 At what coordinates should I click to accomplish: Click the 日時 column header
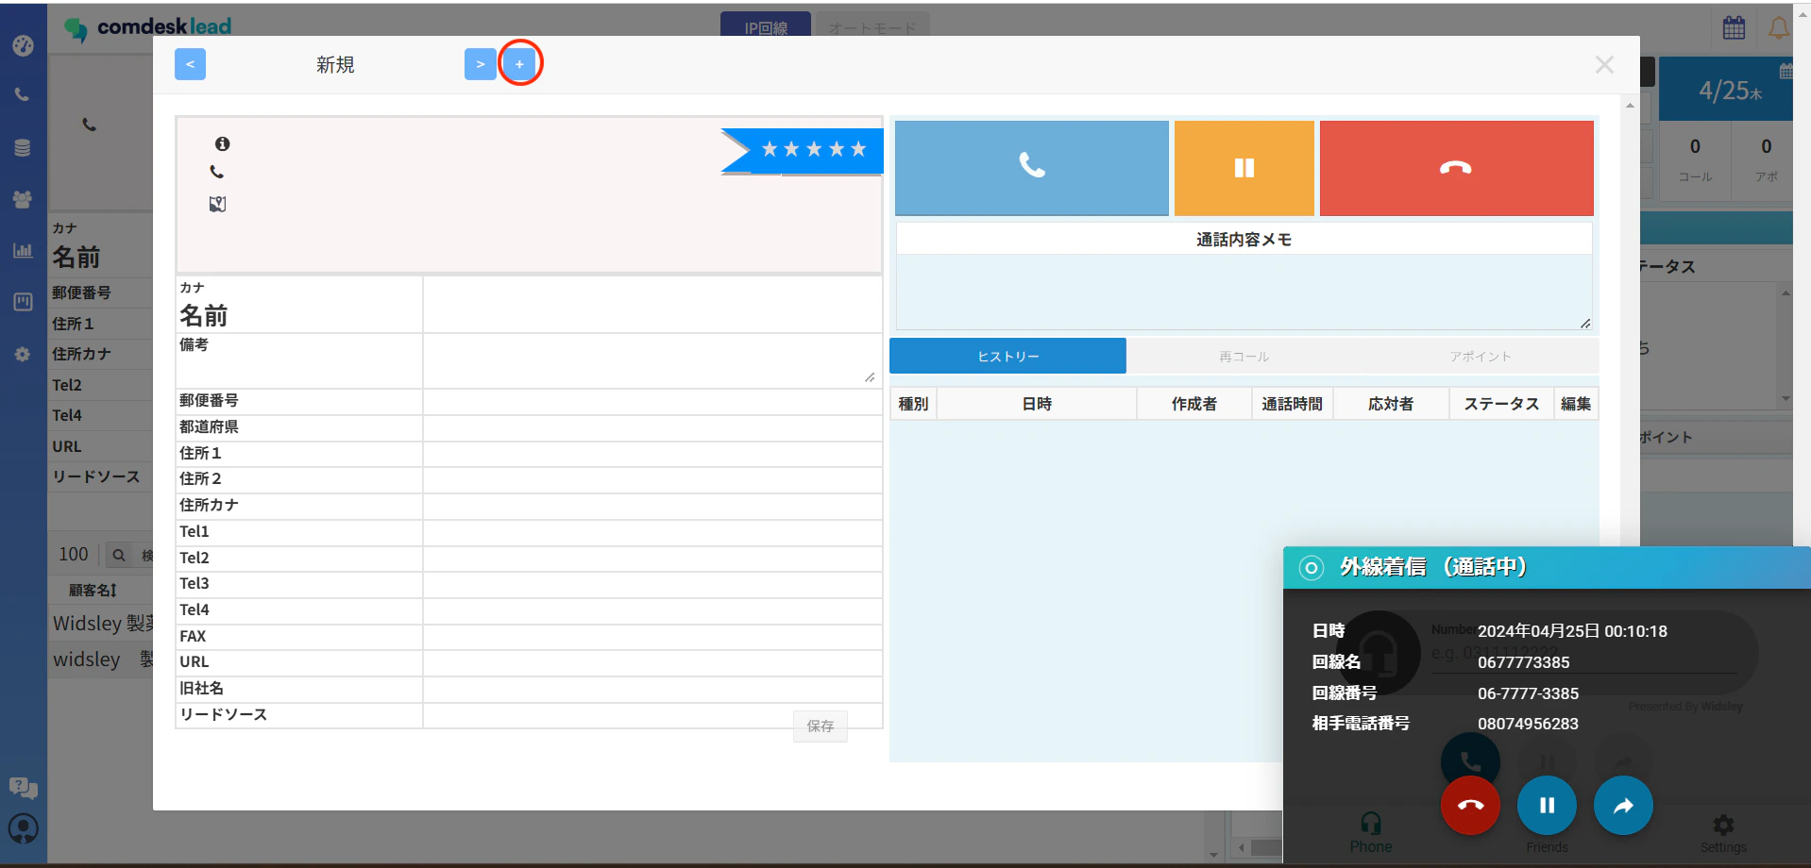pyautogui.click(x=1037, y=404)
